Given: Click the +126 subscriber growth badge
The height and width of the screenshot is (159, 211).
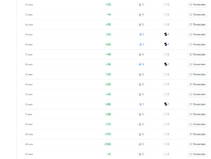Looking at the screenshot, I should click(108, 144).
